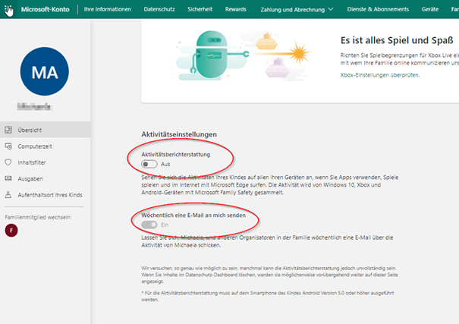Open Datenschutz menu item
This screenshot has height=324, width=459.
tap(159, 9)
